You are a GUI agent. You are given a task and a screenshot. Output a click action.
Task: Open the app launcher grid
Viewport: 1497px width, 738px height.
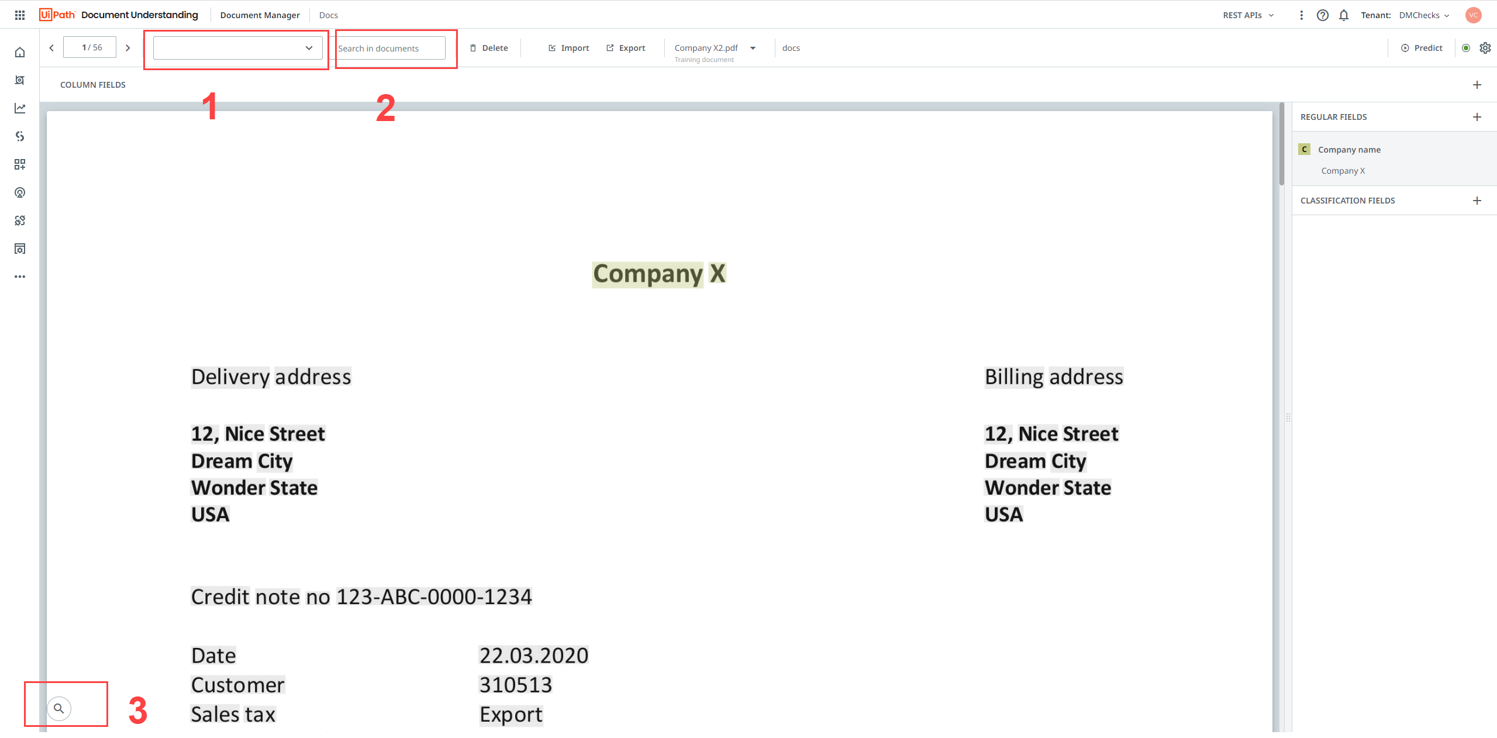[x=20, y=15]
